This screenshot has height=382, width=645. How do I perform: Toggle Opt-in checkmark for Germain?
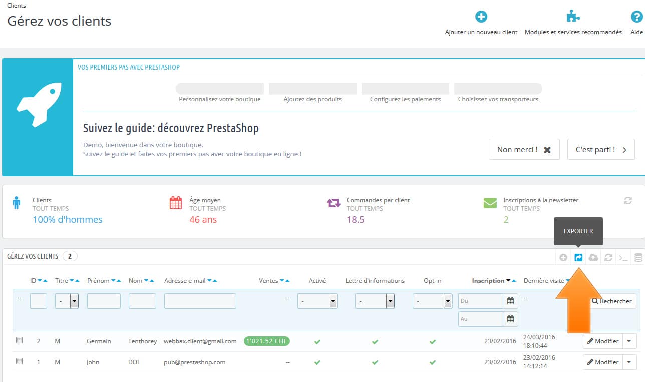click(x=432, y=342)
